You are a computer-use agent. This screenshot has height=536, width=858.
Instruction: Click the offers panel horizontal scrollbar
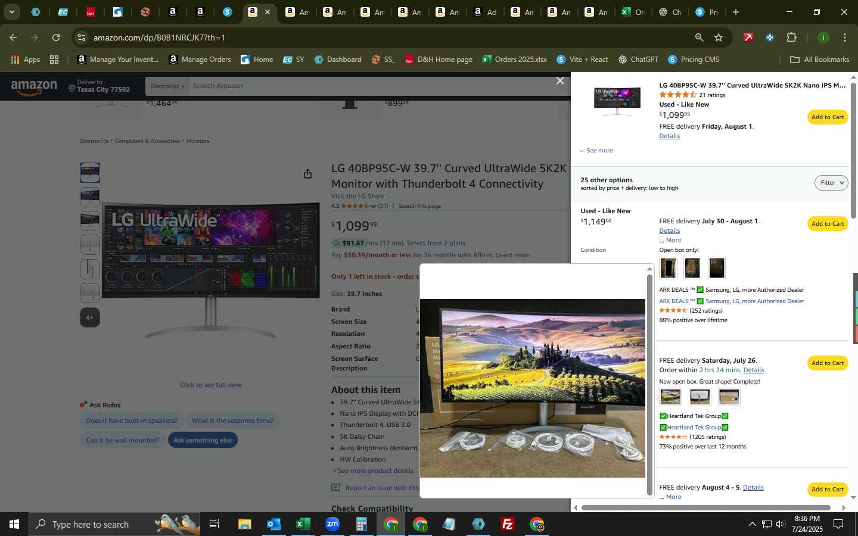pyautogui.click(x=706, y=508)
